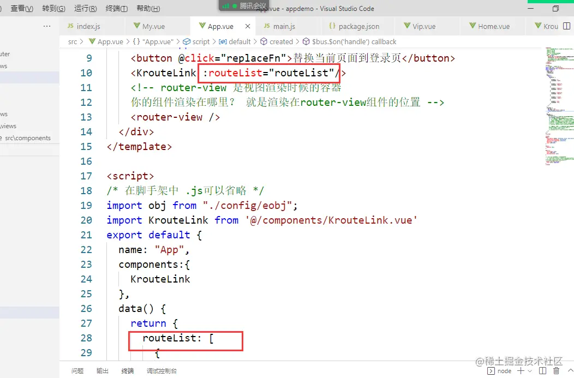Open the 终端 panel tab

tap(127, 371)
